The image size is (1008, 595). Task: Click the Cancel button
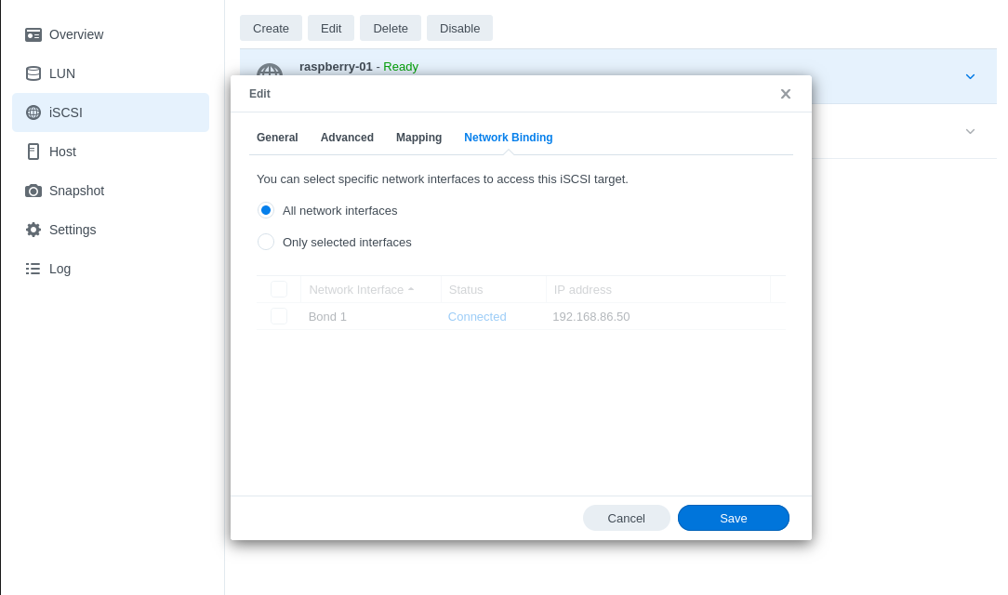[626, 518]
